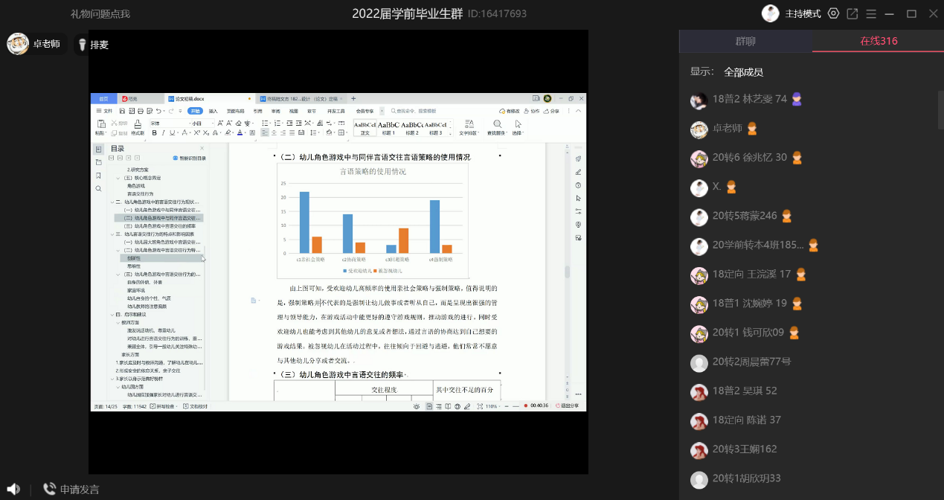The height and width of the screenshot is (500, 944).
Task: Click the speaker volume icon
Action: point(13,489)
